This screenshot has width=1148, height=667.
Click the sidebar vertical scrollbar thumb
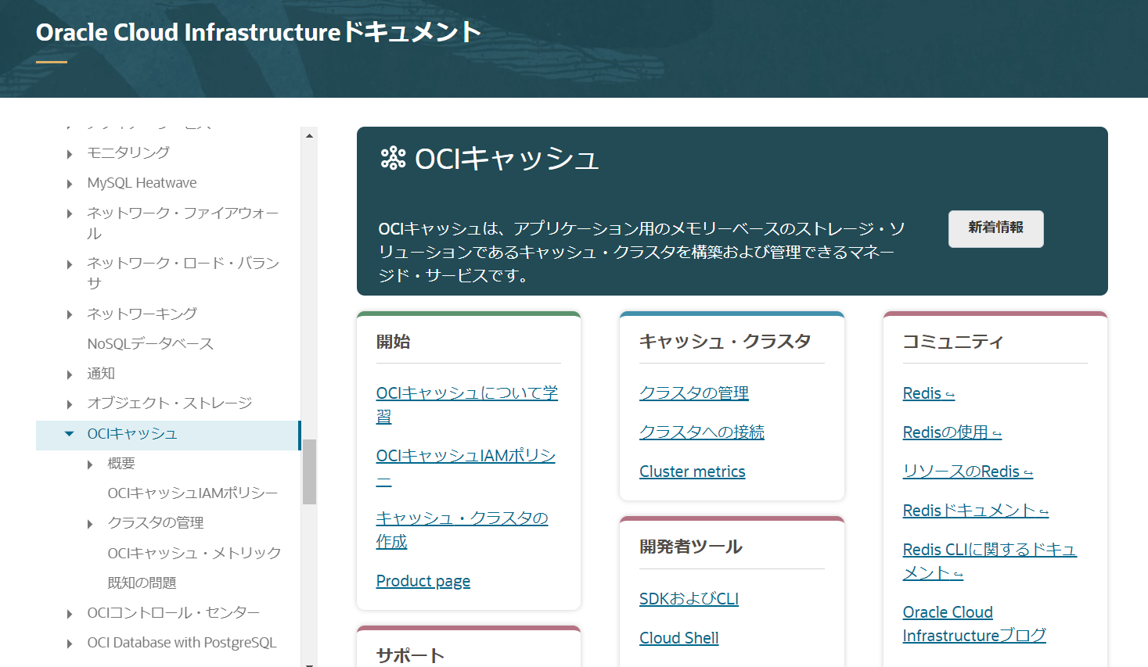[309, 472]
